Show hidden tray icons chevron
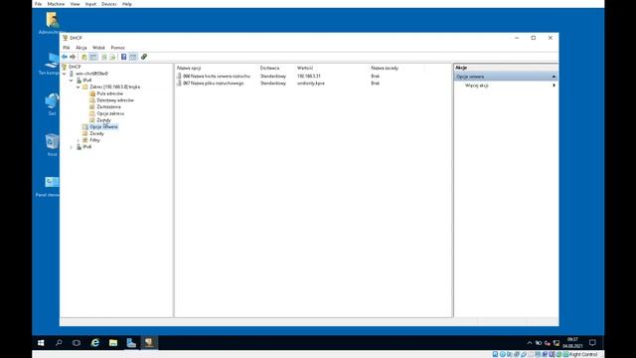This screenshot has height=358, width=636. 530,343
